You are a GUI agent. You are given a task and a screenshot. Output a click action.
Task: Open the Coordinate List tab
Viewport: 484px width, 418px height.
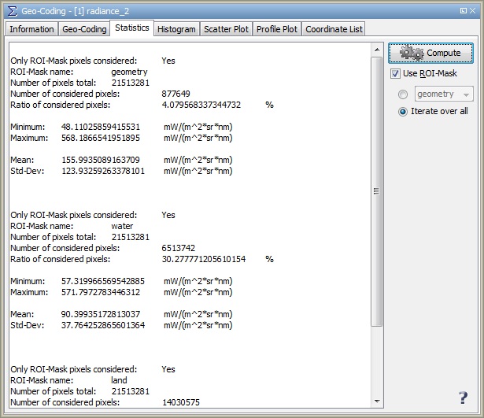334,29
